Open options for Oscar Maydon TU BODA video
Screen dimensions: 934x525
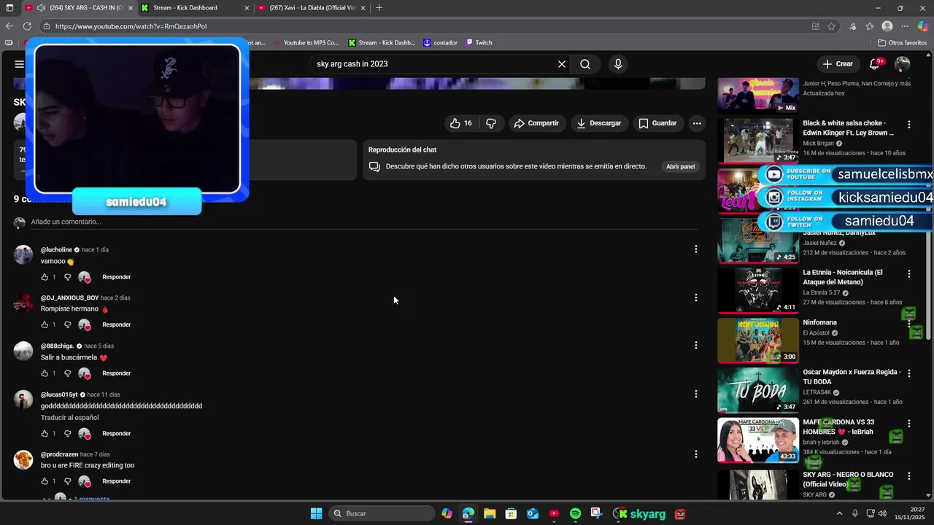tap(909, 373)
